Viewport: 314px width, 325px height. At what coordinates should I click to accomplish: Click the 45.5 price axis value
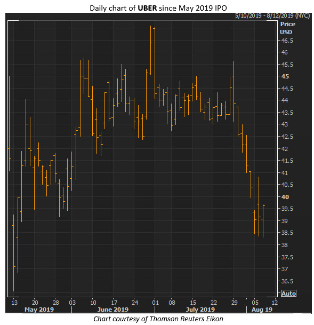click(287, 65)
